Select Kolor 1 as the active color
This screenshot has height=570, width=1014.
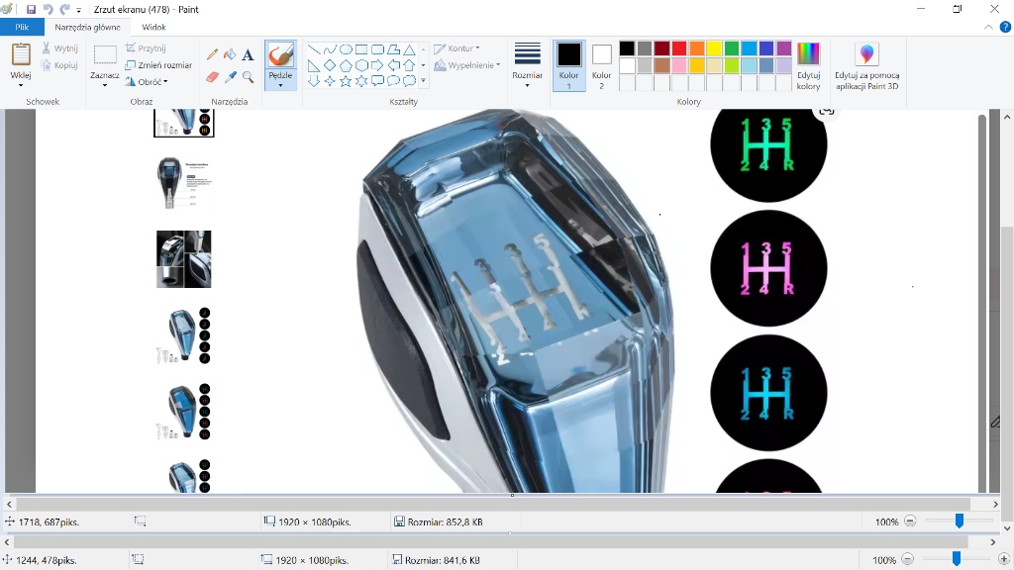pyautogui.click(x=568, y=65)
